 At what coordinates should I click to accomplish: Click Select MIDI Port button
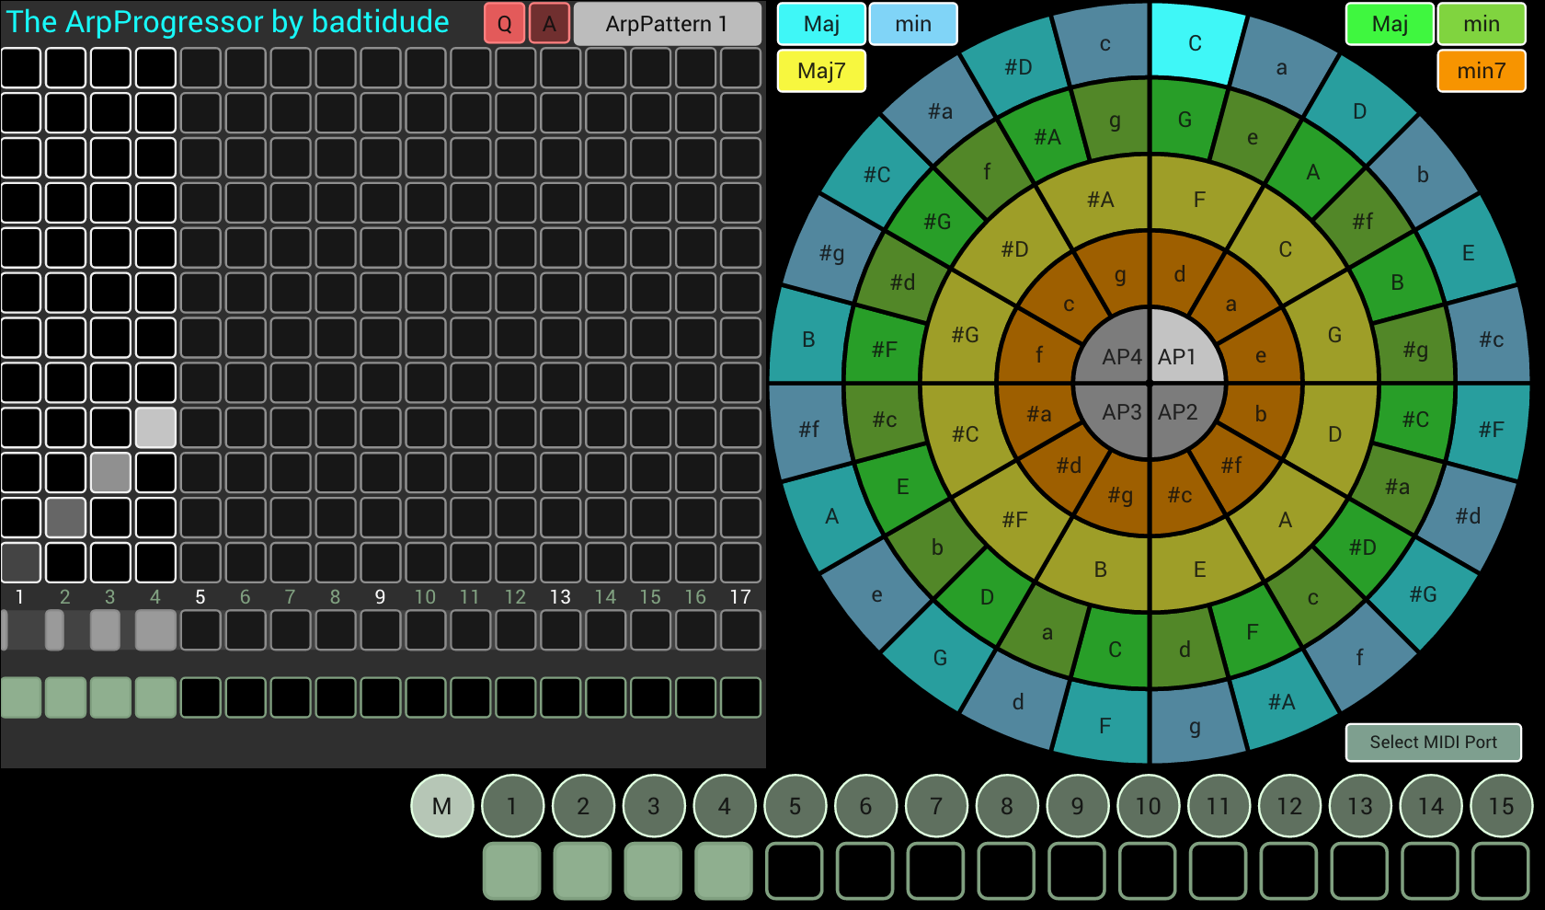tap(1433, 743)
